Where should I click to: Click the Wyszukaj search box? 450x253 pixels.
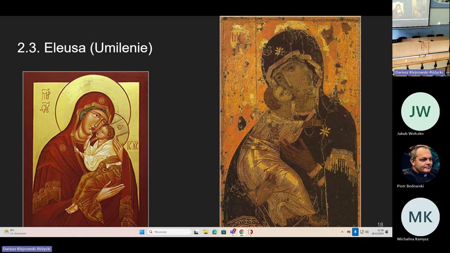[x=169, y=232]
